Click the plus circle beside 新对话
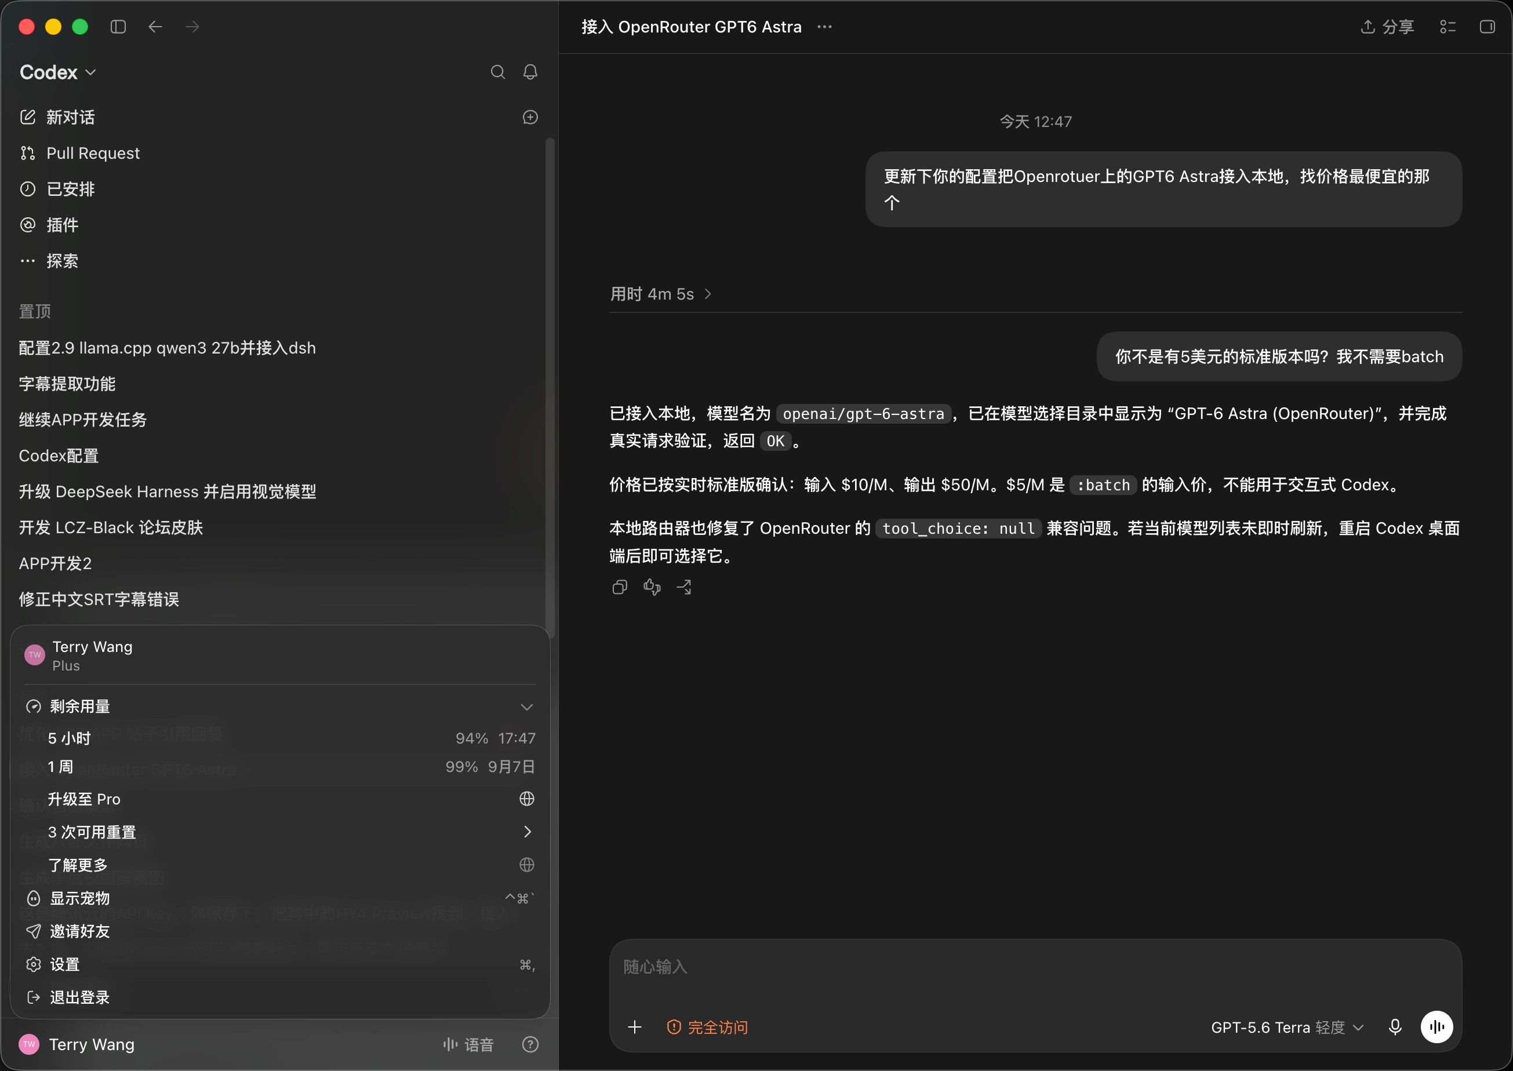Image resolution: width=1513 pixels, height=1071 pixels. click(x=530, y=118)
